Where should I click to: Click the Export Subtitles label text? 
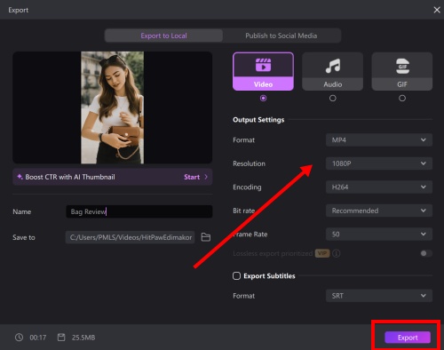(269, 276)
